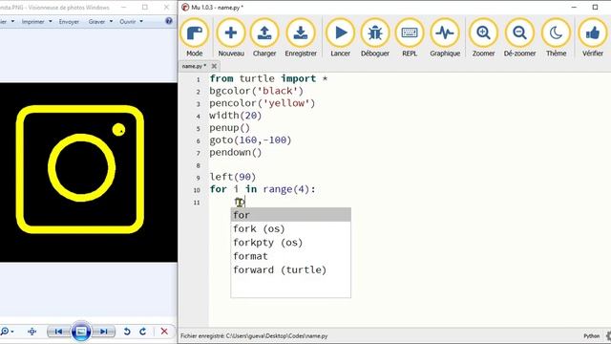Click code line penup()
This screenshot has height=344, width=611.
(229, 128)
